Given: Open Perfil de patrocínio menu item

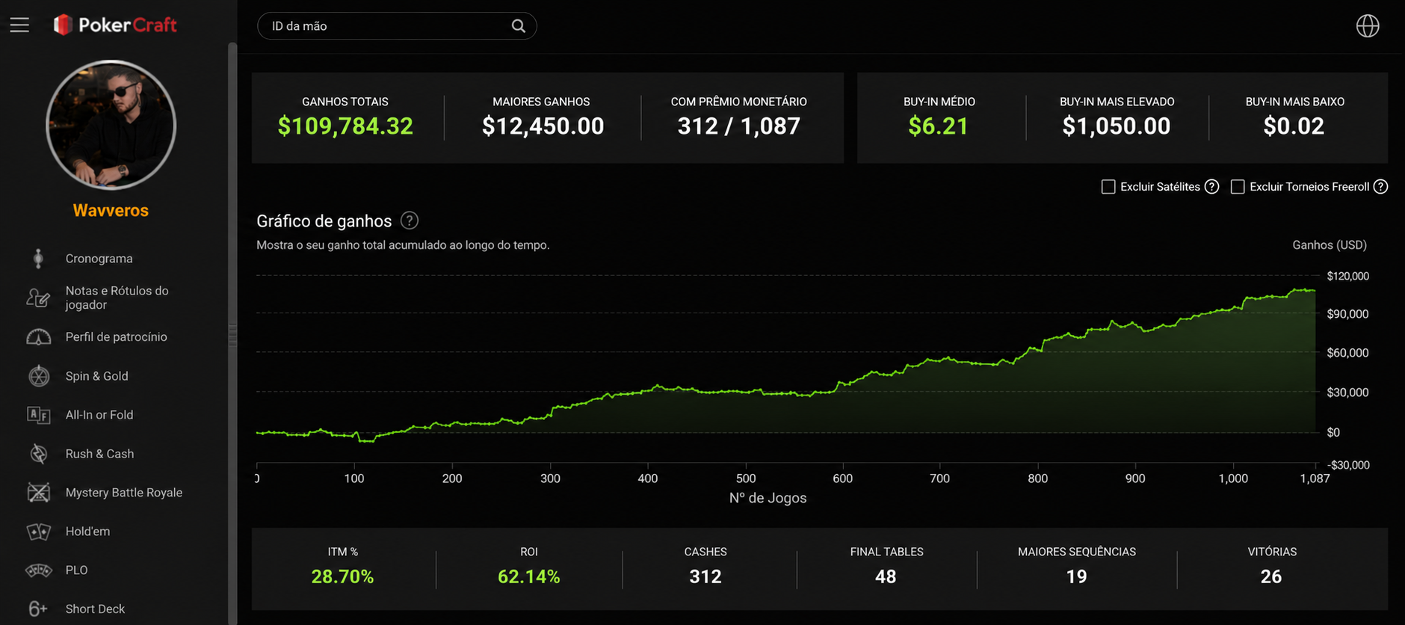Looking at the screenshot, I should pyautogui.click(x=116, y=337).
